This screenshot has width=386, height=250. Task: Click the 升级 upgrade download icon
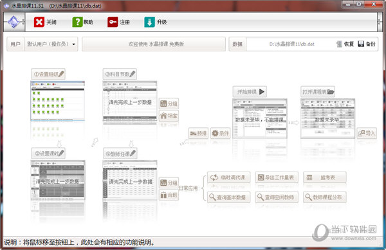coord(149,22)
